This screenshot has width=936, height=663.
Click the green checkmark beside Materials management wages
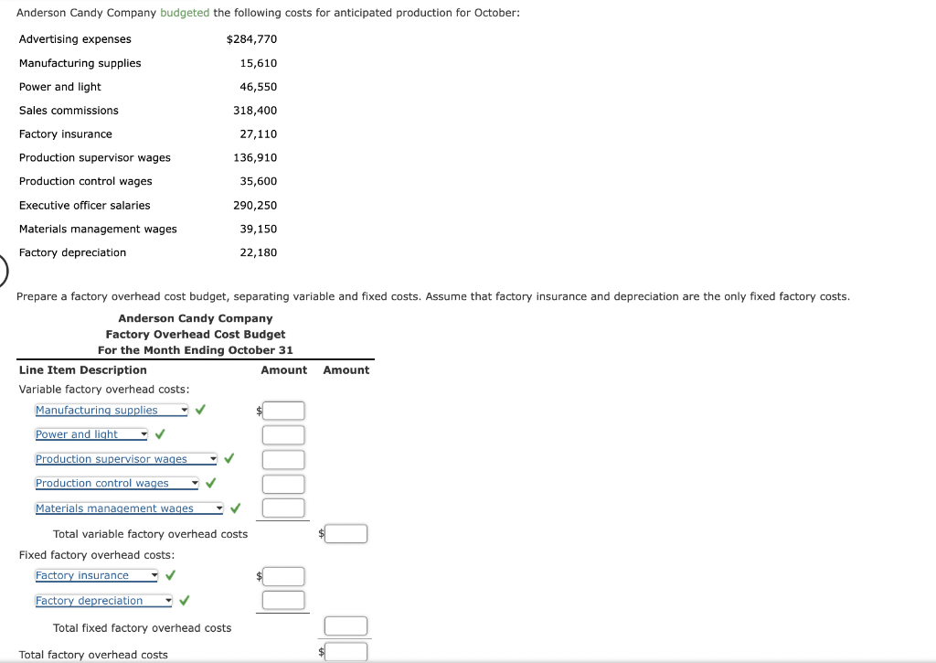[236, 508]
